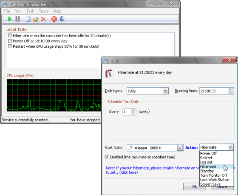
Task: Minimize the Auto Shutdown Genius window
Action: point(151,4)
